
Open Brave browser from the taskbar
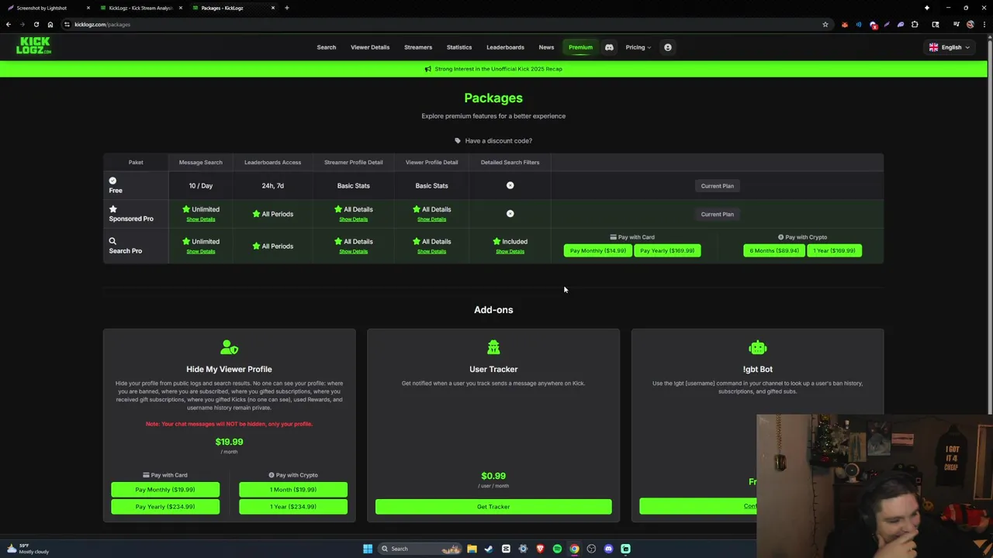point(540,549)
